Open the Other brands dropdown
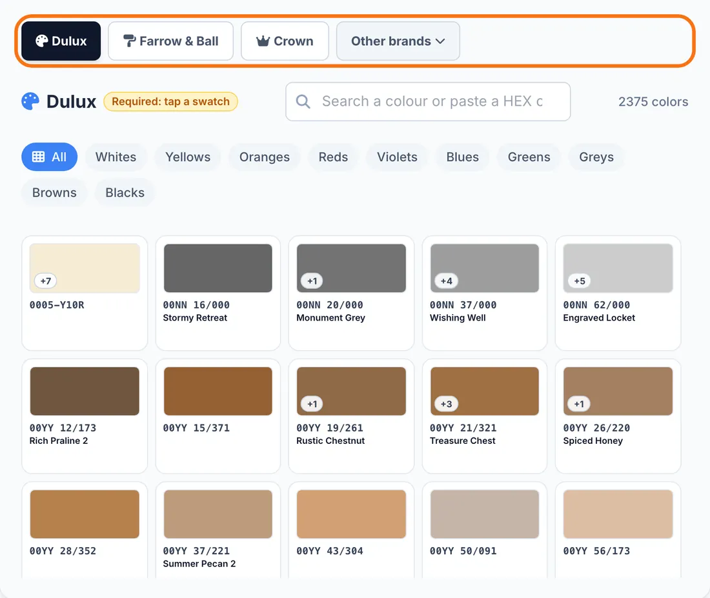The height and width of the screenshot is (598, 710). (x=398, y=41)
